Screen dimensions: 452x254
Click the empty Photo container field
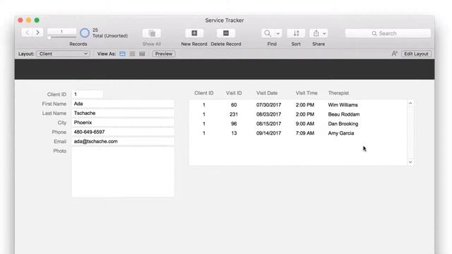[x=123, y=172]
